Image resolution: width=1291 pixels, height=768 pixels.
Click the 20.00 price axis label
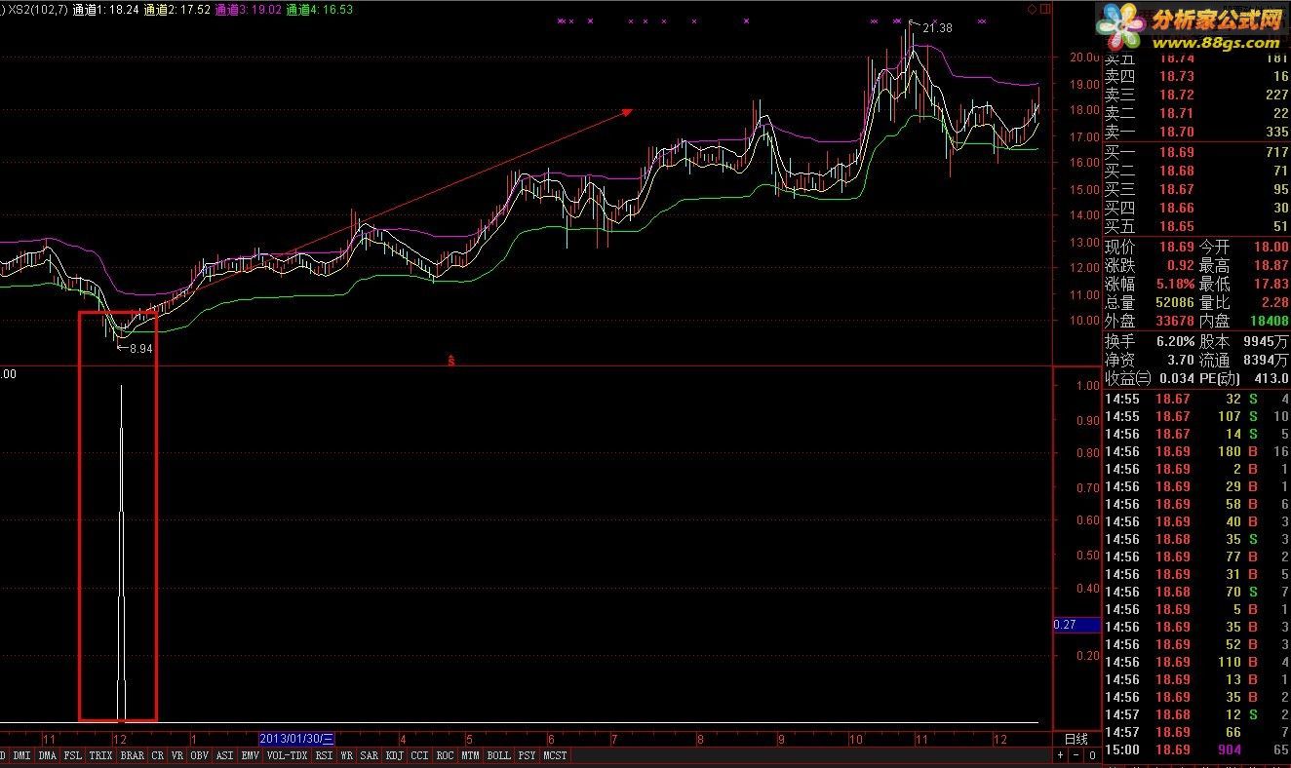tap(1083, 57)
